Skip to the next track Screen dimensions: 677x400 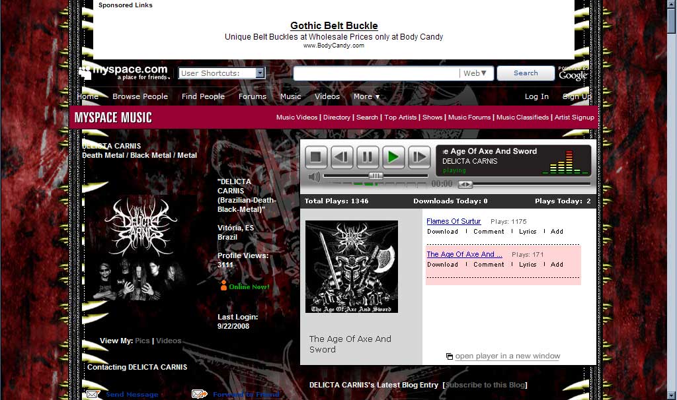click(419, 157)
